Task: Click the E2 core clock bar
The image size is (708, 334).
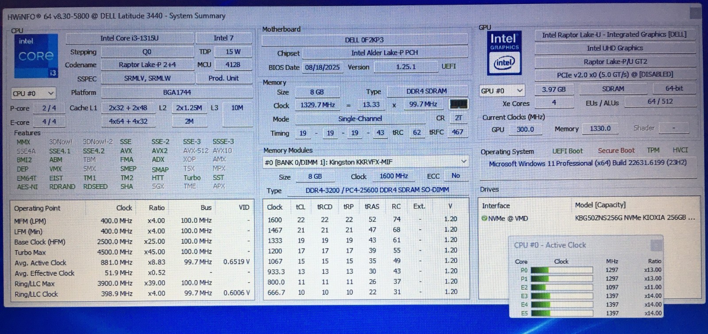Action: coord(562,287)
